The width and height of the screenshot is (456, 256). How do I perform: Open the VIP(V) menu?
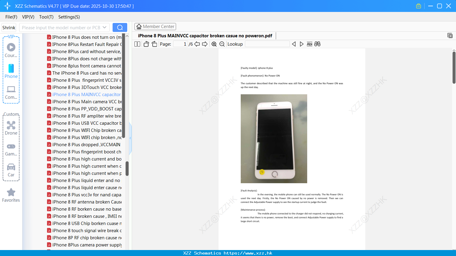click(x=28, y=17)
